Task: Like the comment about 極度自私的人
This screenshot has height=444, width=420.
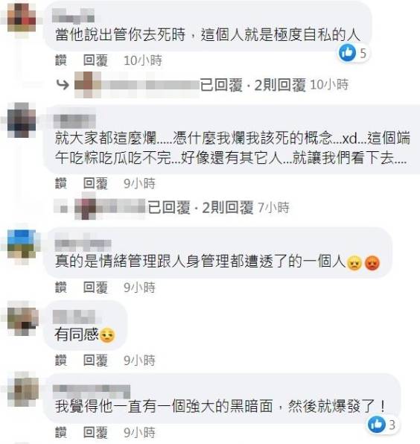Action: click(61, 60)
